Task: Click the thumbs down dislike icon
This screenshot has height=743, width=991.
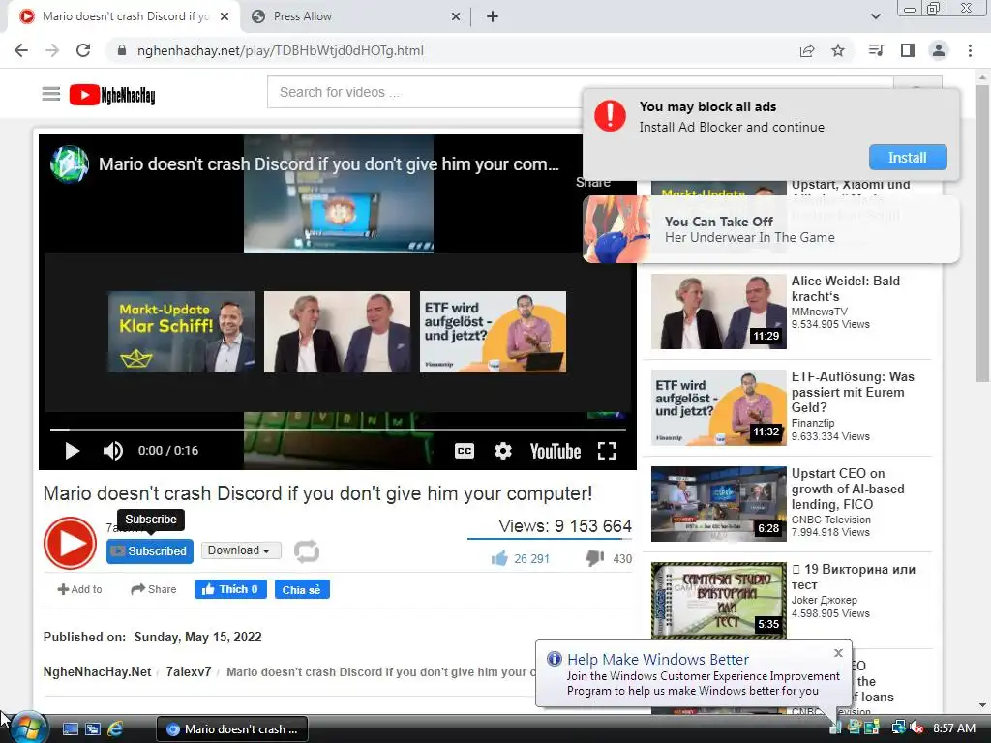Action: click(x=595, y=558)
